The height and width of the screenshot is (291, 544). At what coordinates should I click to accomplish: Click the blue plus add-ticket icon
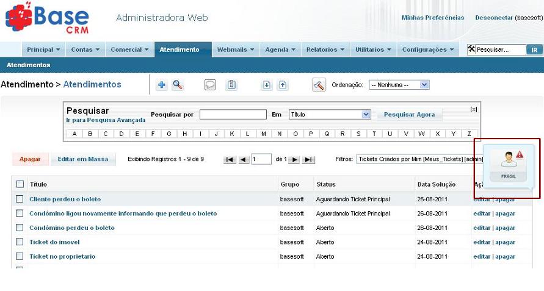coord(162,85)
